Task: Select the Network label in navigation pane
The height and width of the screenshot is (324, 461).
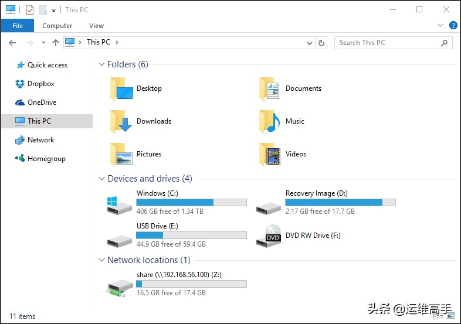Action: click(41, 140)
